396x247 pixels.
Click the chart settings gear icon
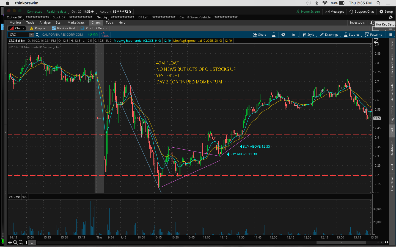tap(283, 35)
